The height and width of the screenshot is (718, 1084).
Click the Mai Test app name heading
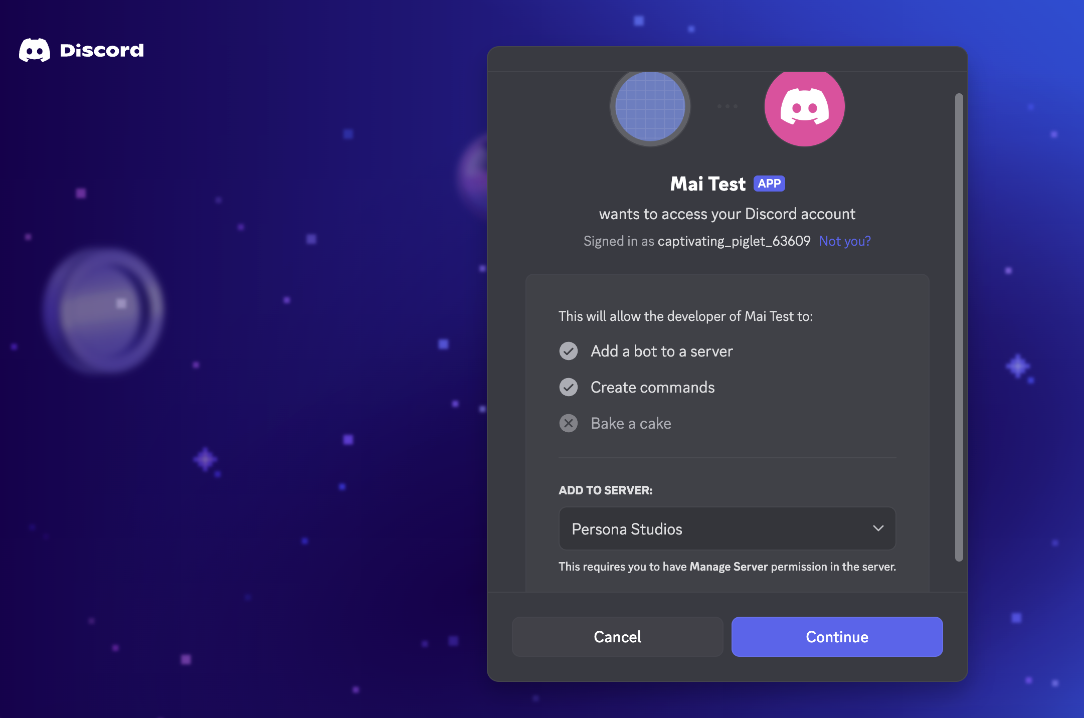pos(708,184)
